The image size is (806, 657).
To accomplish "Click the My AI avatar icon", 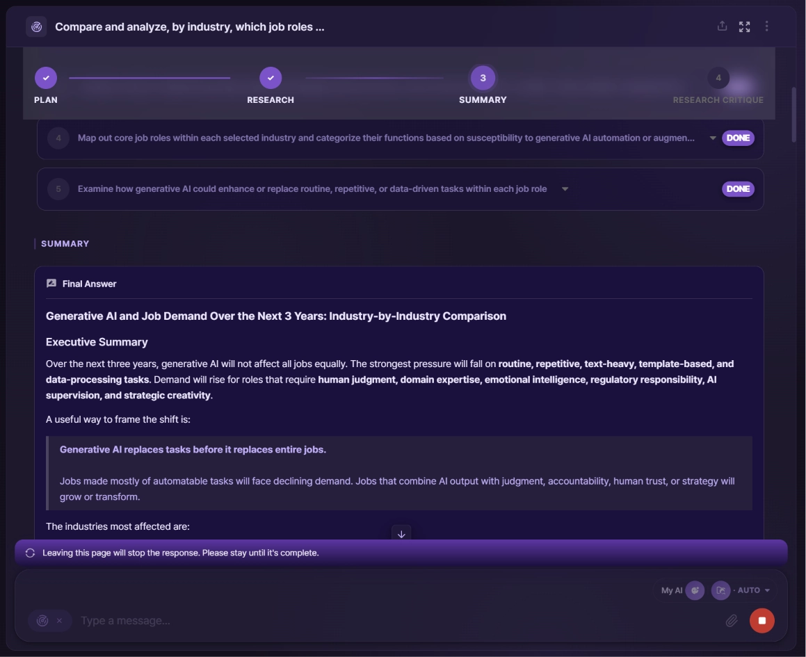I will point(695,590).
